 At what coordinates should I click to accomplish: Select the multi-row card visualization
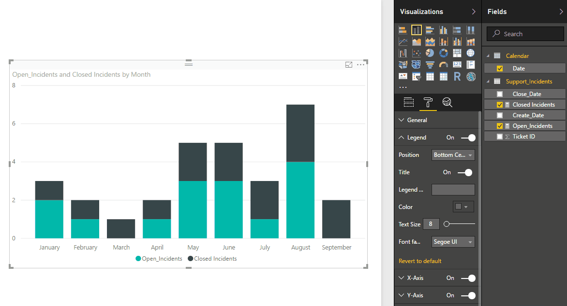tap(470, 65)
